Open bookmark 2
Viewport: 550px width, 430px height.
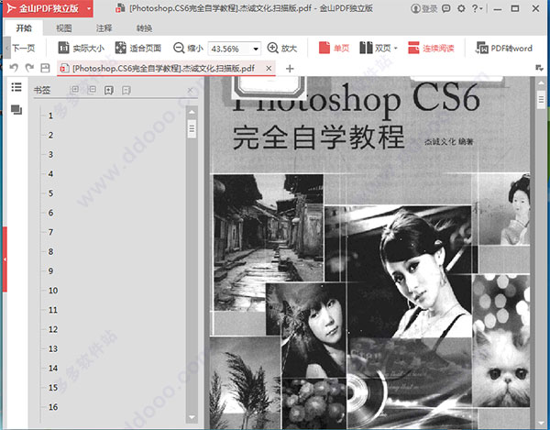(50, 135)
